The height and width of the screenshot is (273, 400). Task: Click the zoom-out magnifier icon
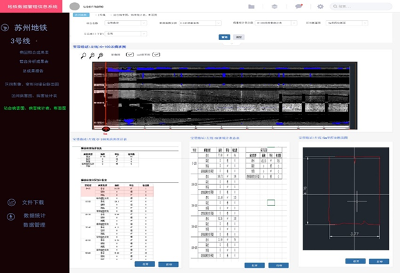point(92,56)
